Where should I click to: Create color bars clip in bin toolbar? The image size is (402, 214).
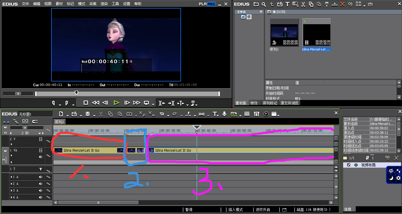point(295,4)
